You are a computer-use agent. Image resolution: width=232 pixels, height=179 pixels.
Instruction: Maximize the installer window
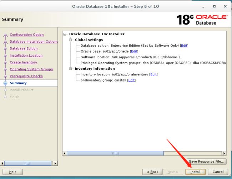pyautogui.click(x=214, y=6)
